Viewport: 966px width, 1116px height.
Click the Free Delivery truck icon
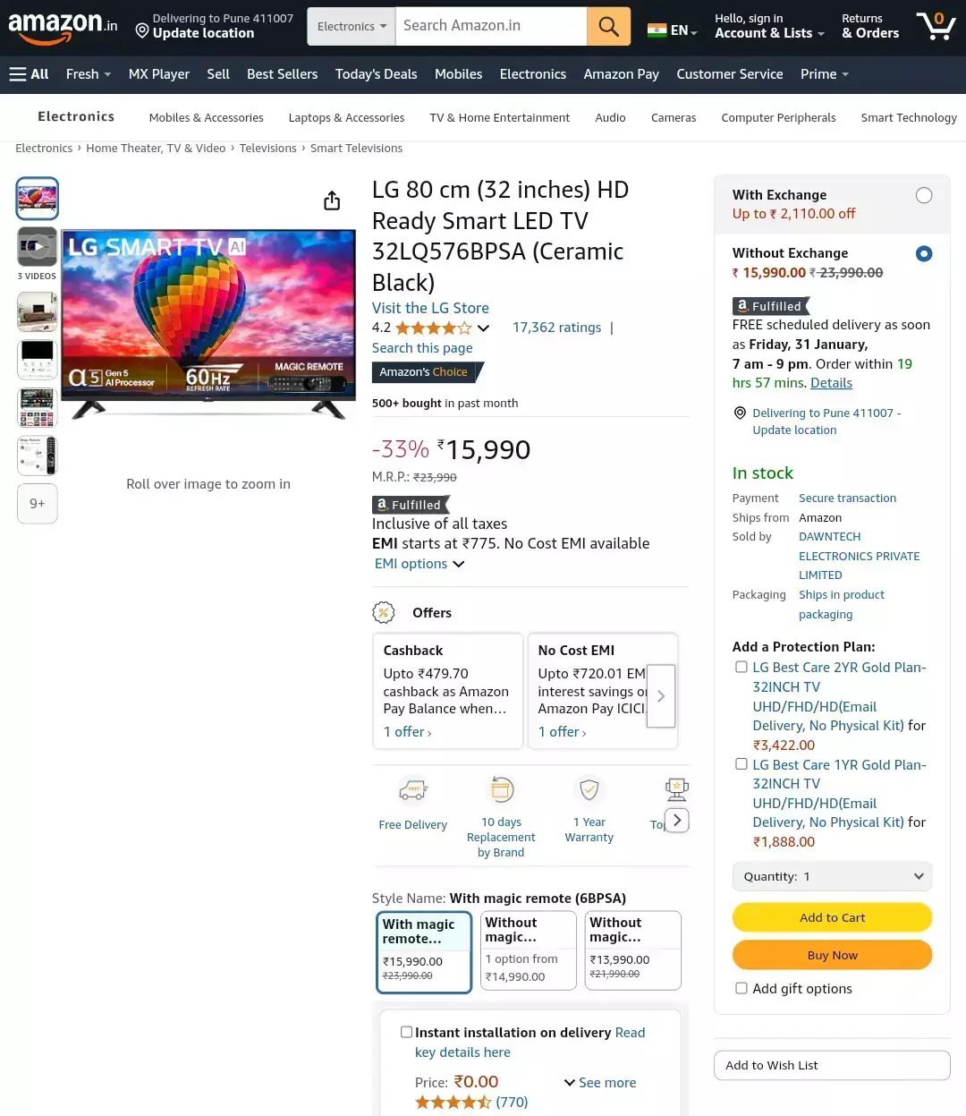[x=412, y=791]
